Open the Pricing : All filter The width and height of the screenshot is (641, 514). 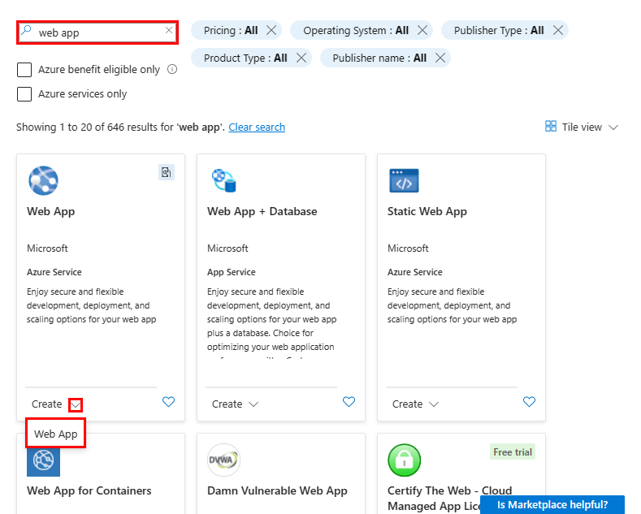[231, 30]
